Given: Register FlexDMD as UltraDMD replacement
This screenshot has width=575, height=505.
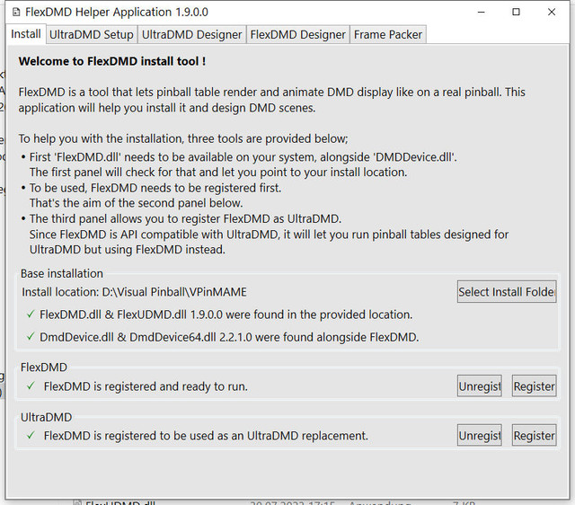Looking at the screenshot, I should click(534, 435).
